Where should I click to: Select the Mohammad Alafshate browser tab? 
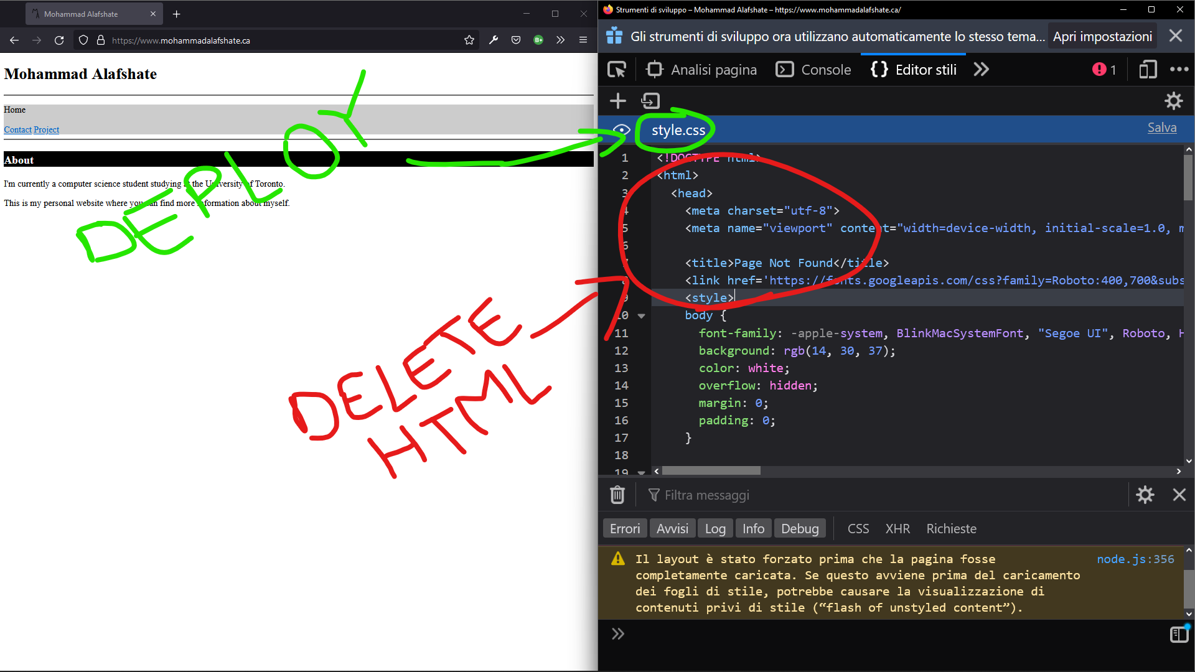[x=94, y=14]
